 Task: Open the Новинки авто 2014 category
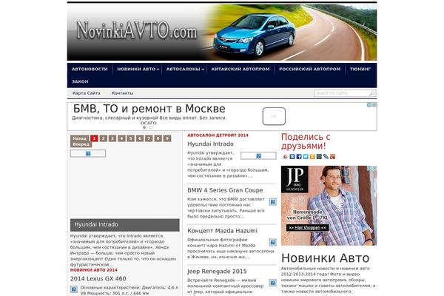(94, 270)
